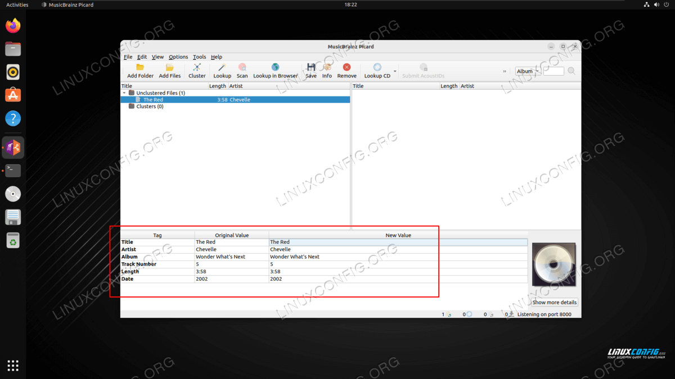The width and height of the screenshot is (675, 379).
Task: Click the Tag column header
Action: [x=157, y=235]
